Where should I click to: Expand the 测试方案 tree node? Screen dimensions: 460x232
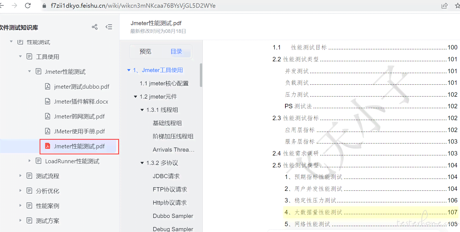[x=20, y=220]
